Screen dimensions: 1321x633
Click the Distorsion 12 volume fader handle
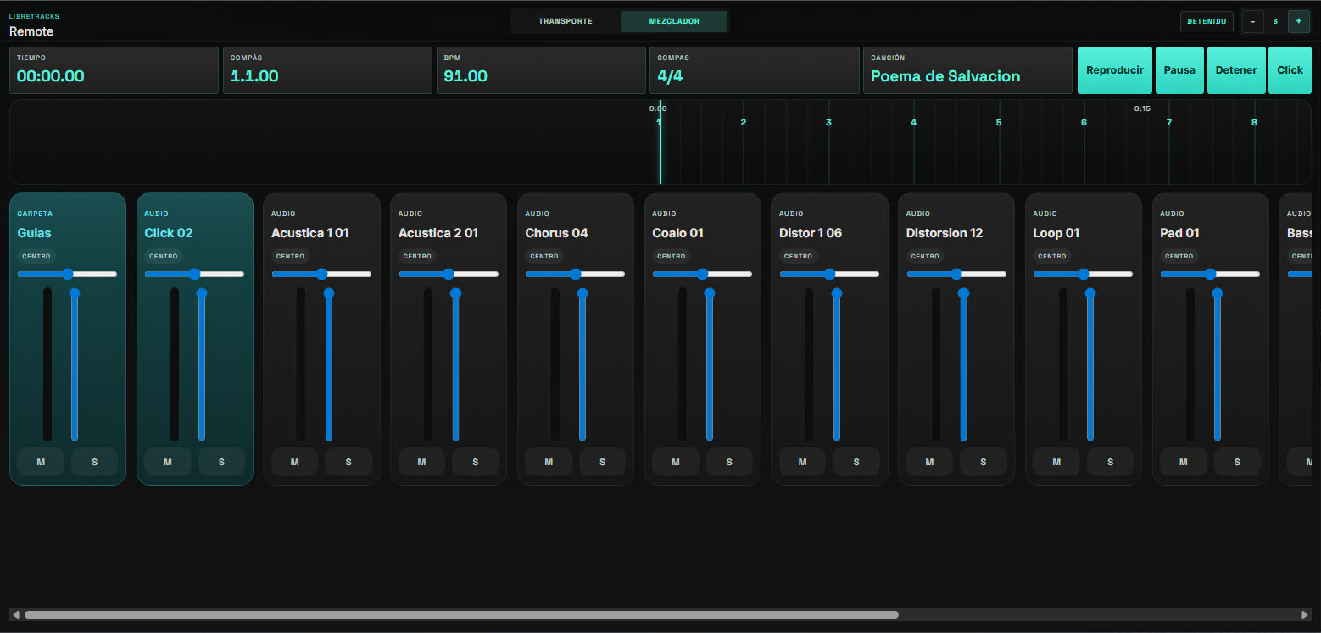963,293
